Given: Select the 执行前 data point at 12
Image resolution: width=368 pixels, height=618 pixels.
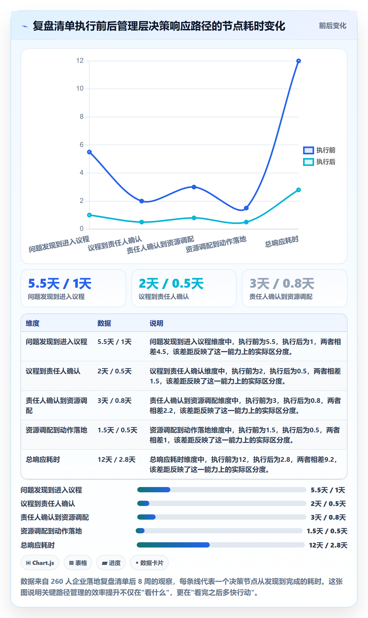Looking at the screenshot, I should (x=298, y=61).
